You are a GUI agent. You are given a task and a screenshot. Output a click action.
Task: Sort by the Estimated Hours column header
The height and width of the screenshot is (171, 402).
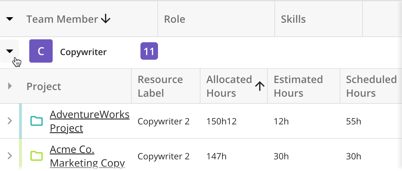pyautogui.click(x=298, y=86)
